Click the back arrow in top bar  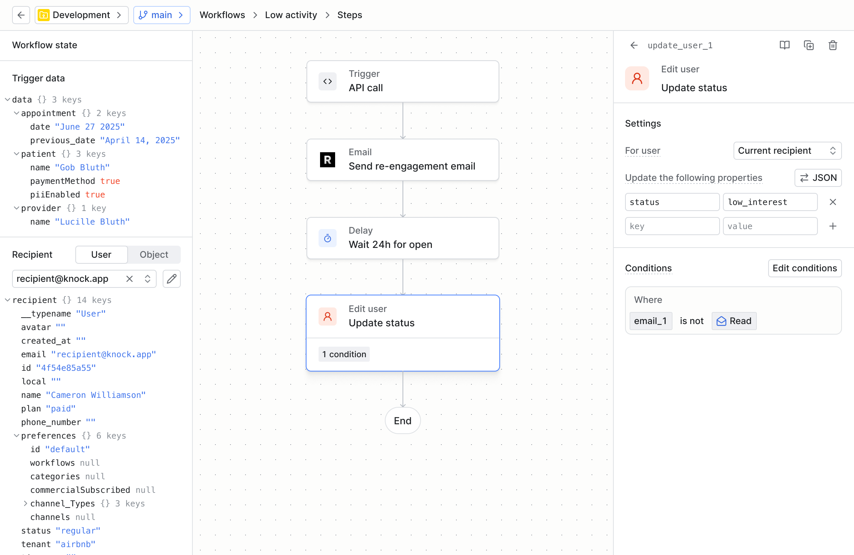pyautogui.click(x=21, y=15)
